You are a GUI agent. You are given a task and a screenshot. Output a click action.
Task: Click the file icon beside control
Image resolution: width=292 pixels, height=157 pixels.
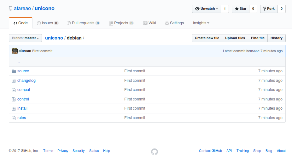[x=14, y=100]
